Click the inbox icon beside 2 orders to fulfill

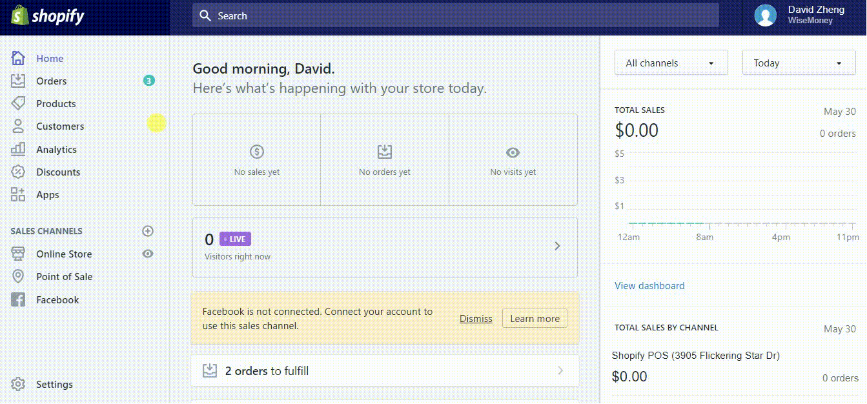point(209,370)
